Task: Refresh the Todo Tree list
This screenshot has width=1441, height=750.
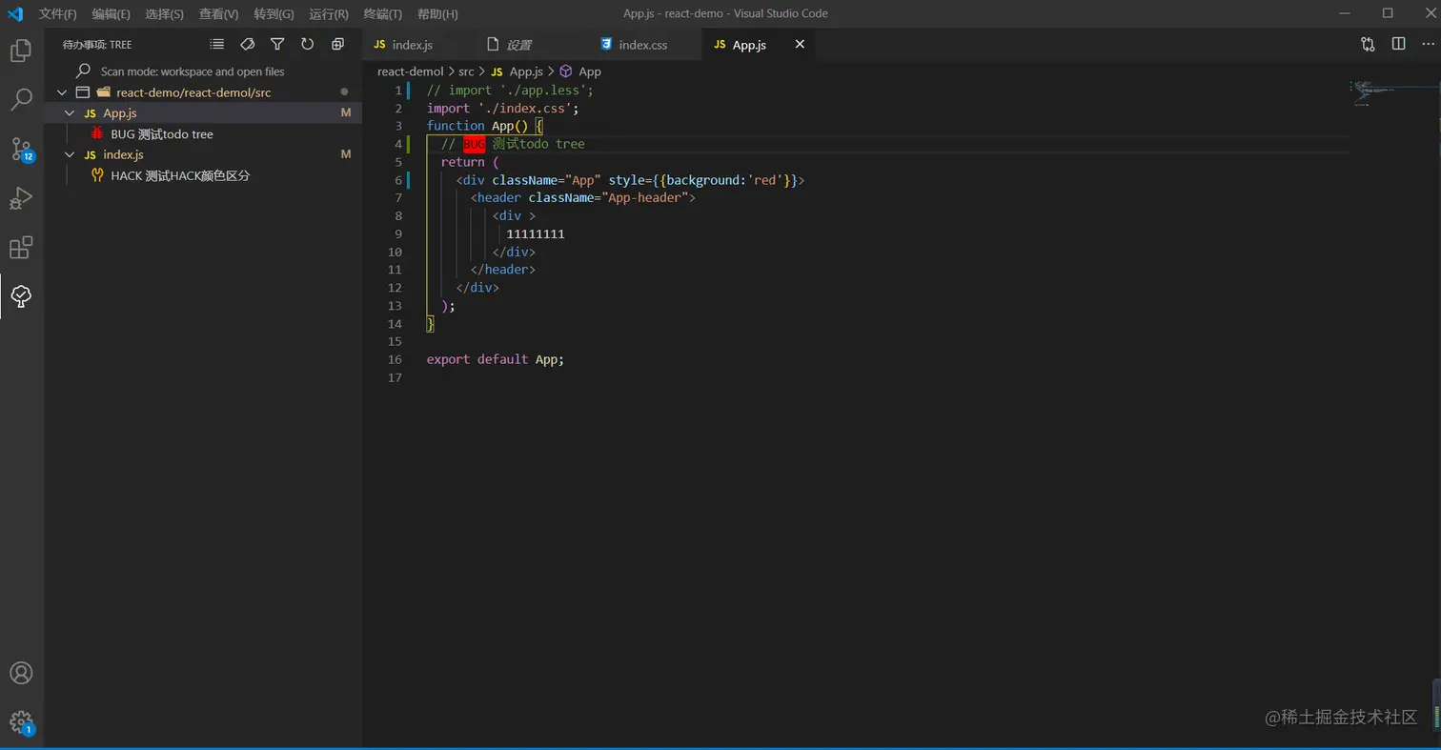Action: [x=307, y=45]
